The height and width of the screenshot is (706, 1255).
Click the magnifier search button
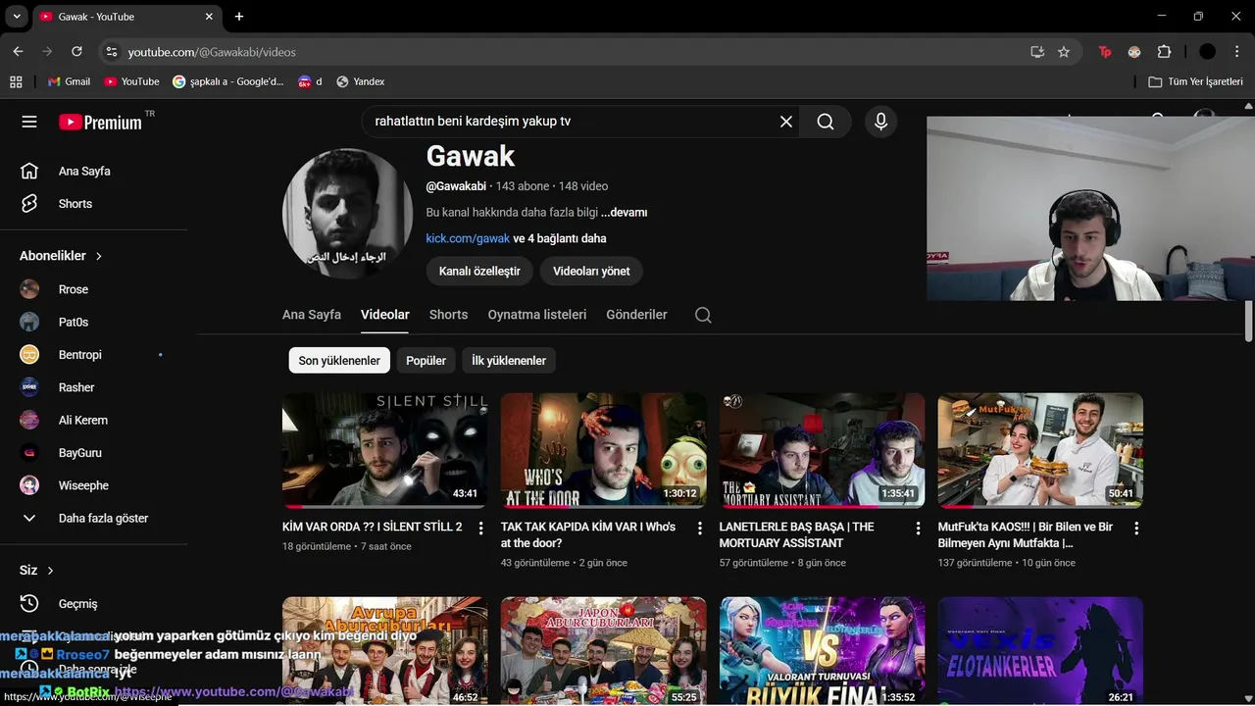(x=826, y=122)
